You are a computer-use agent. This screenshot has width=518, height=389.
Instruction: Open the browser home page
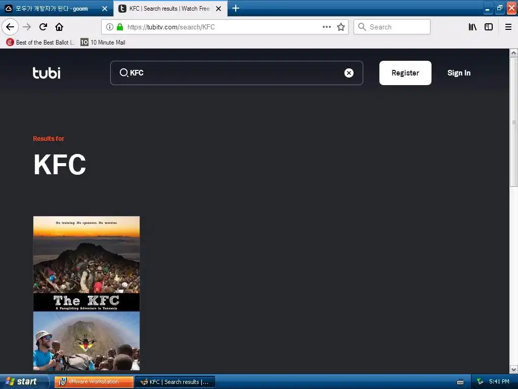click(x=59, y=27)
